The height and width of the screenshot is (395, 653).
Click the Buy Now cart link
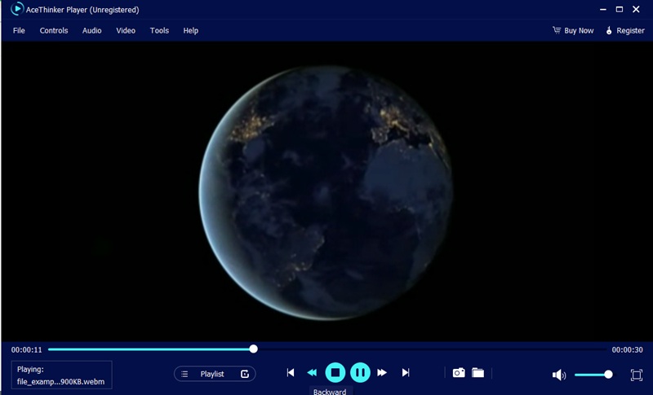(573, 31)
